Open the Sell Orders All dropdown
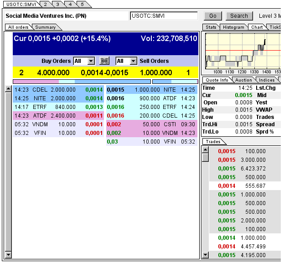Screen dimensions: 284x263 (126, 61)
